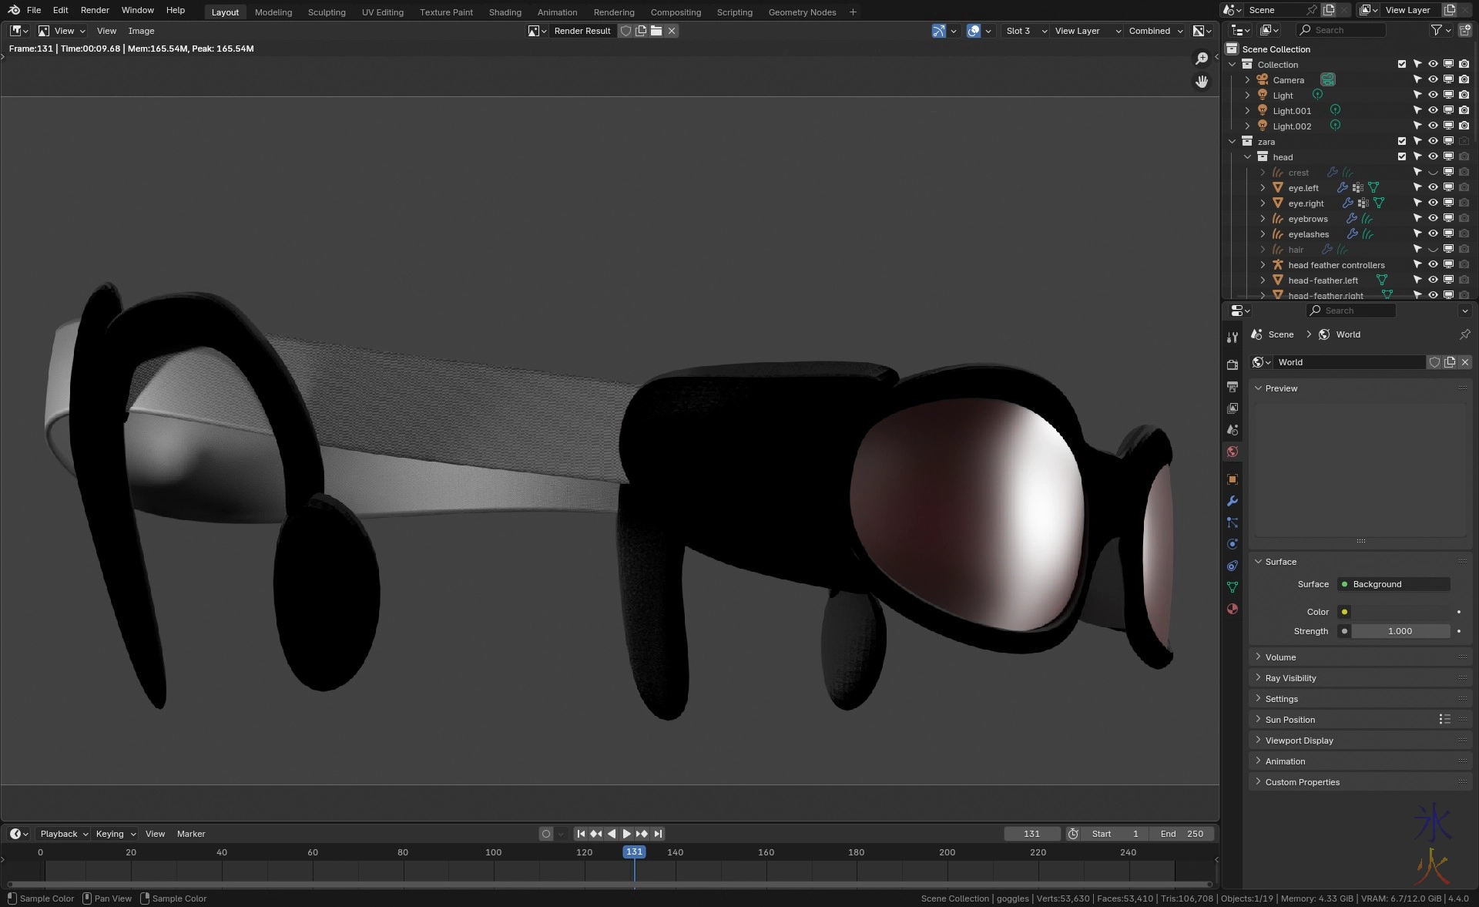Expand the Ray Visibility panel
Viewport: 1479px width, 907px height.
(1290, 678)
